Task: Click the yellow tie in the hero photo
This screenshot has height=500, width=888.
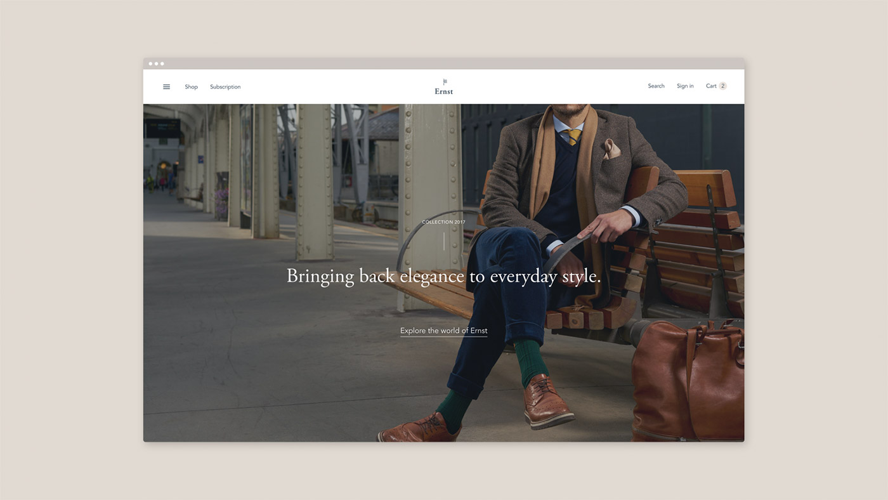Action: [573, 136]
